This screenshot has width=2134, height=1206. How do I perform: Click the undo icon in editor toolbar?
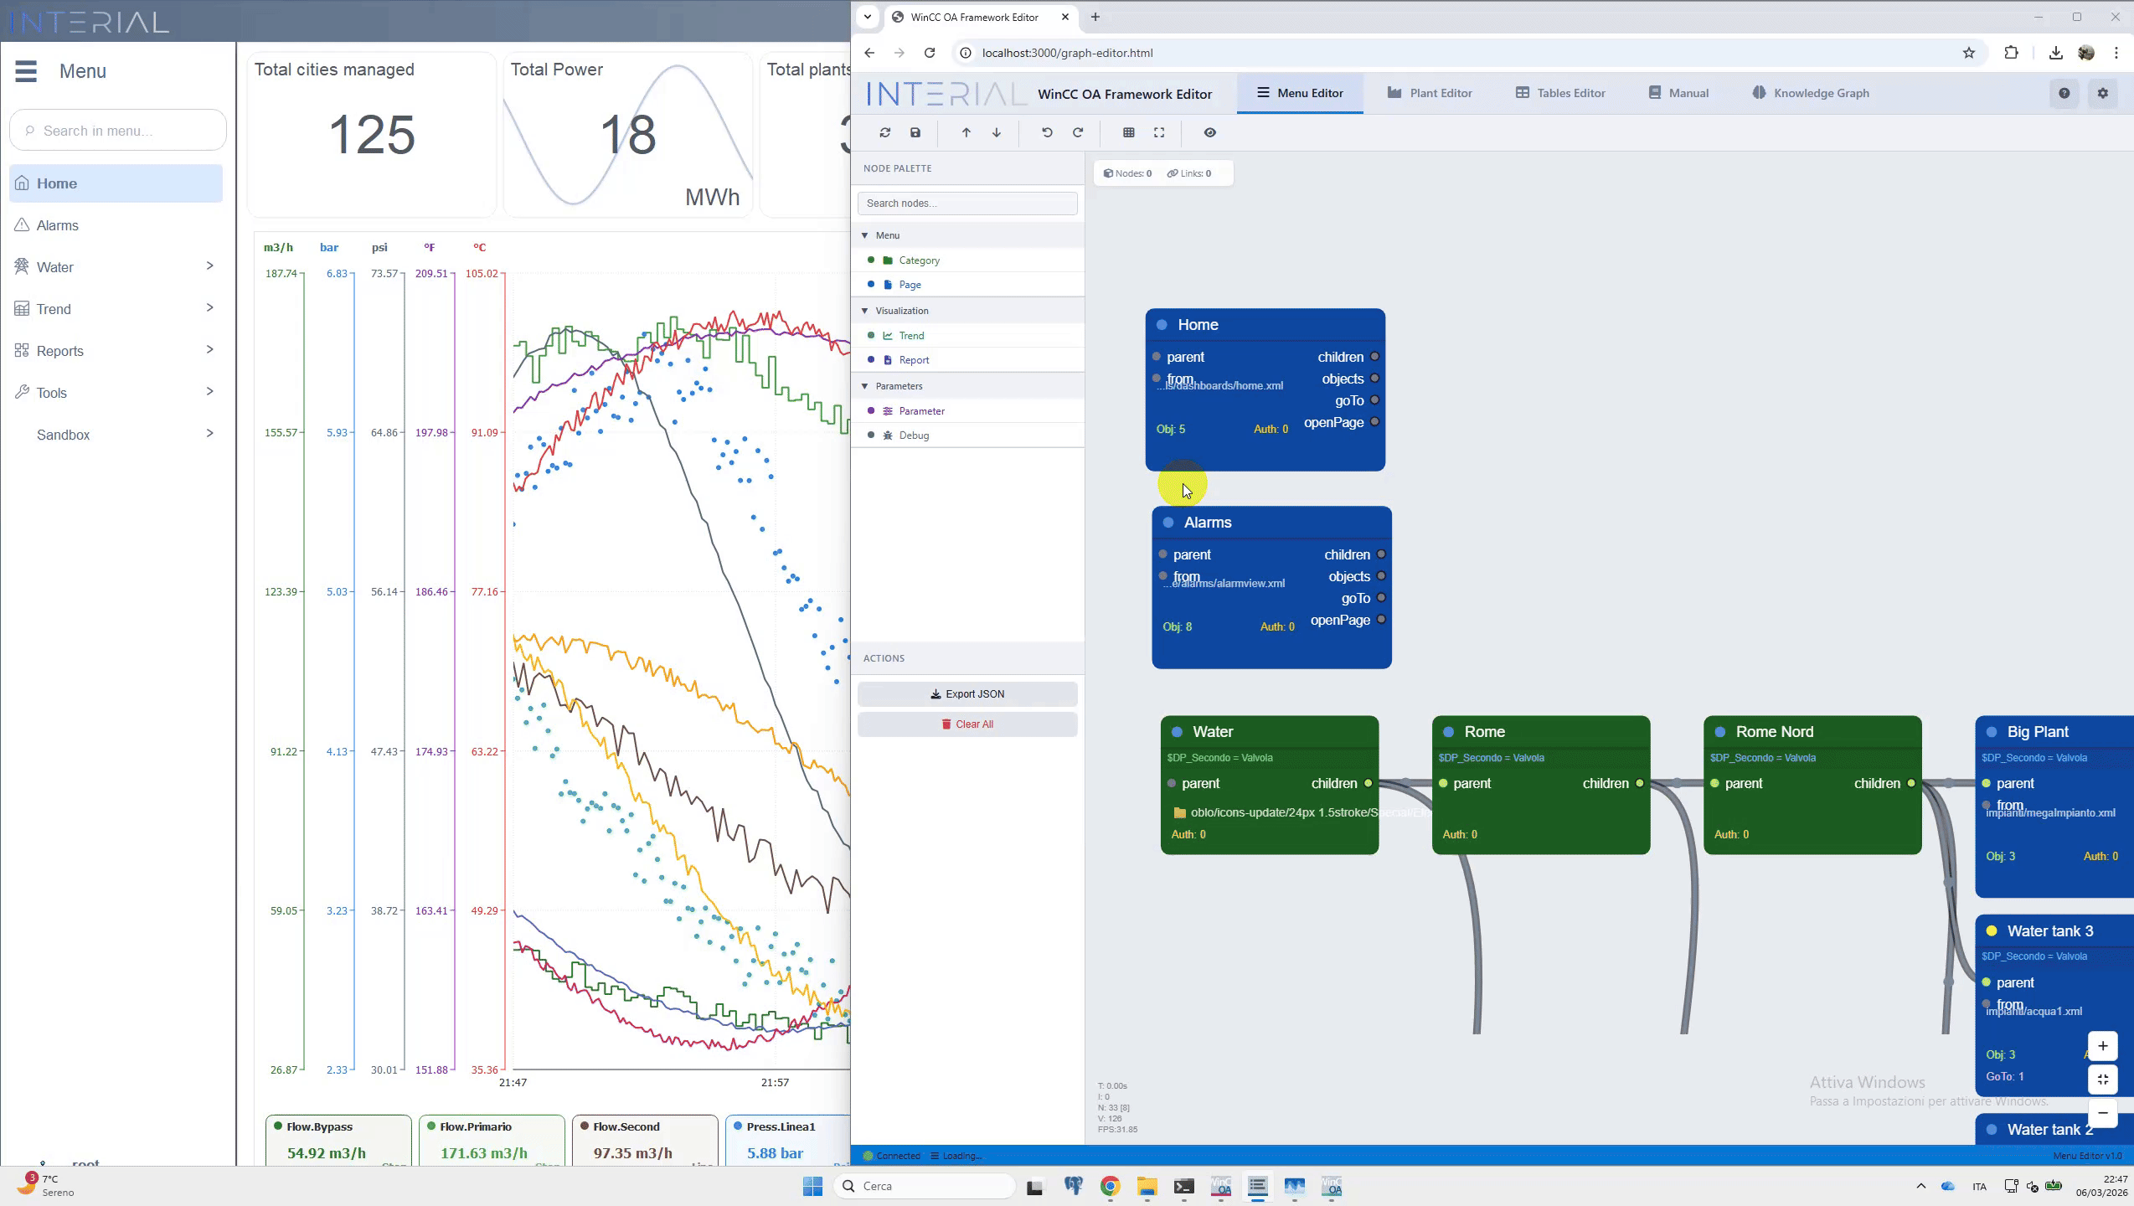[x=1047, y=132]
